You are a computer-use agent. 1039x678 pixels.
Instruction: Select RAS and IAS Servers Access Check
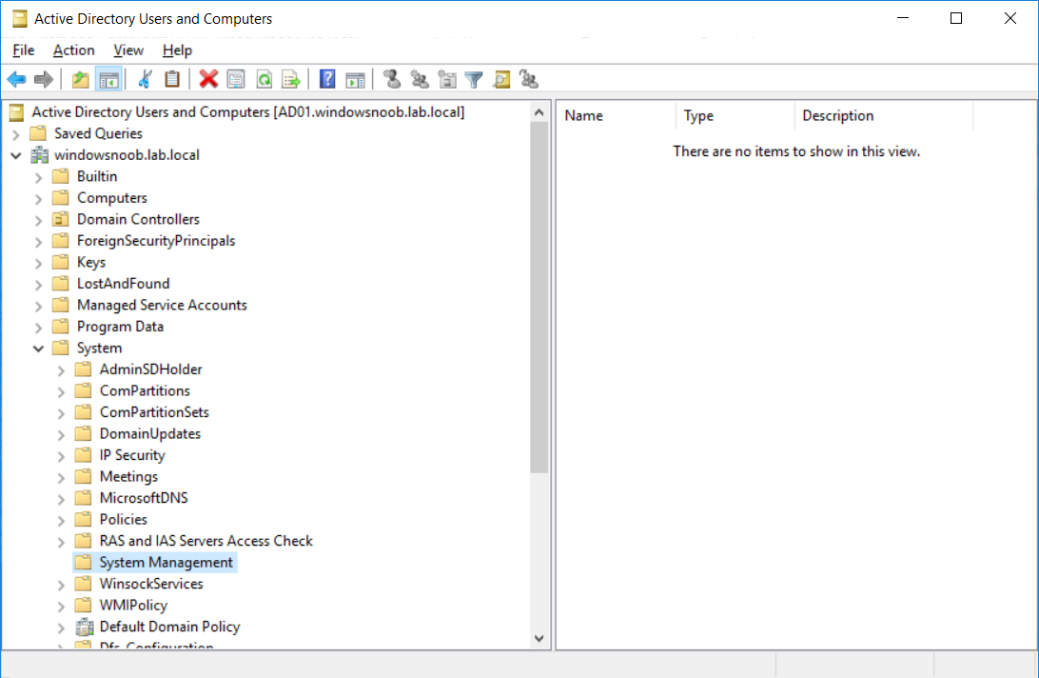(x=206, y=541)
